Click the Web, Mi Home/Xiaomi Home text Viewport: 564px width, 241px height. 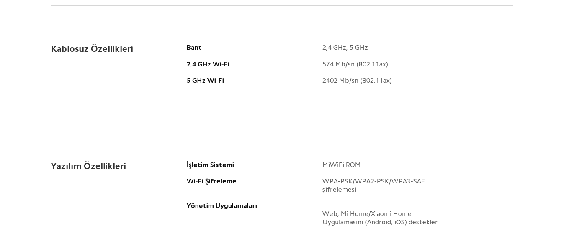click(x=367, y=214)
